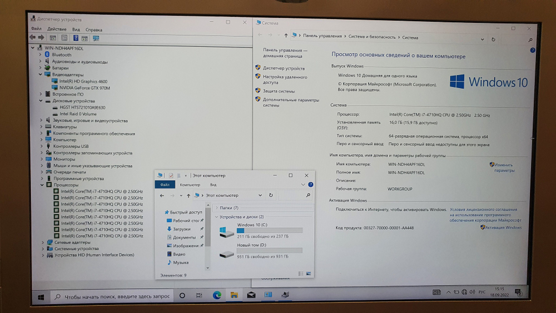
Task: Click blue Help icon in Device Manager toolbar
Action: 76,38
